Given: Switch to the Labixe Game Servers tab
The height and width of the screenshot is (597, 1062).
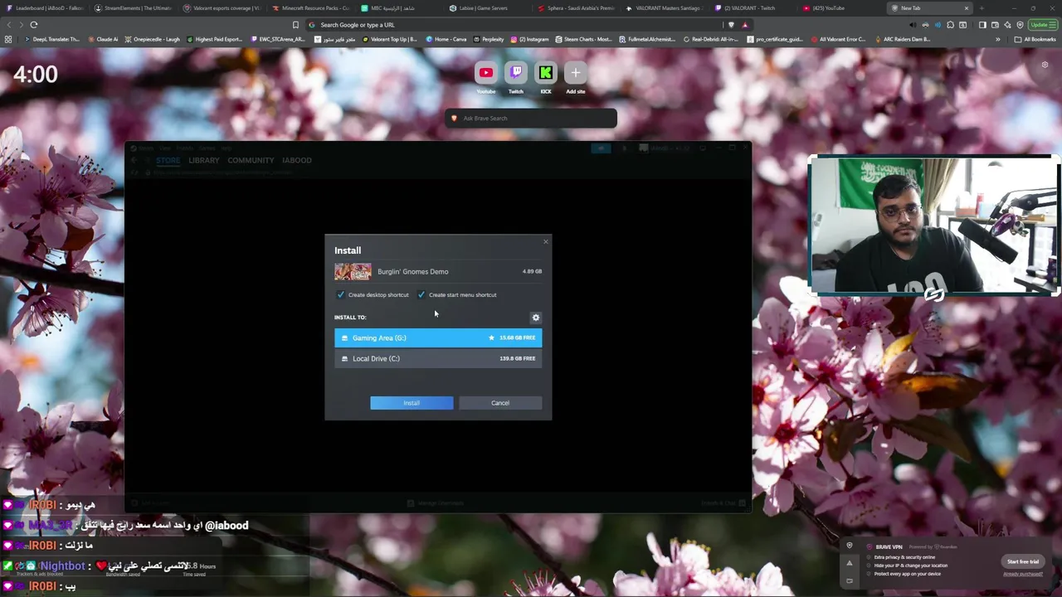Looking at the screenshot, I should click(x=487, y=8).
